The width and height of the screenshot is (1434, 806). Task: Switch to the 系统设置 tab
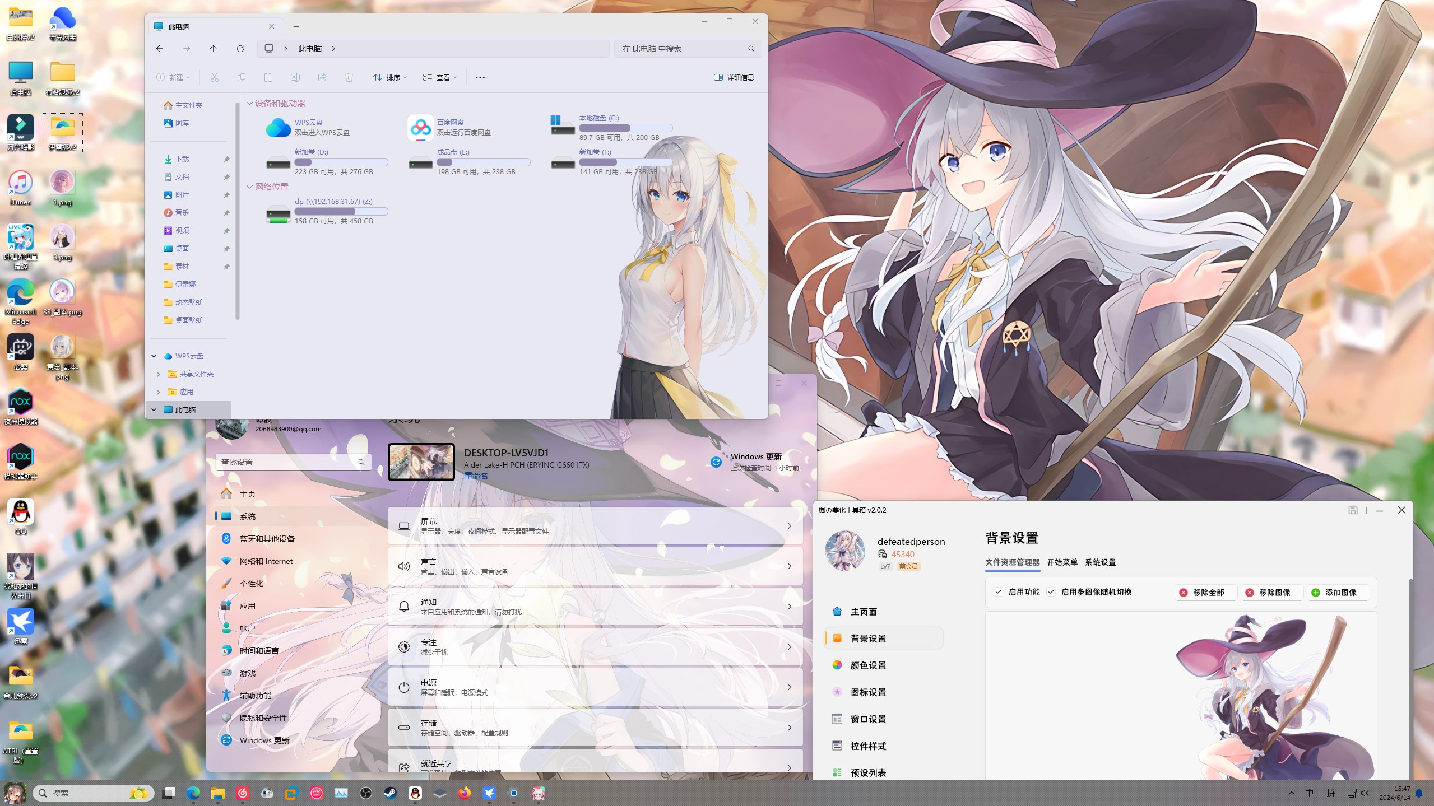tap(1100, 562)
